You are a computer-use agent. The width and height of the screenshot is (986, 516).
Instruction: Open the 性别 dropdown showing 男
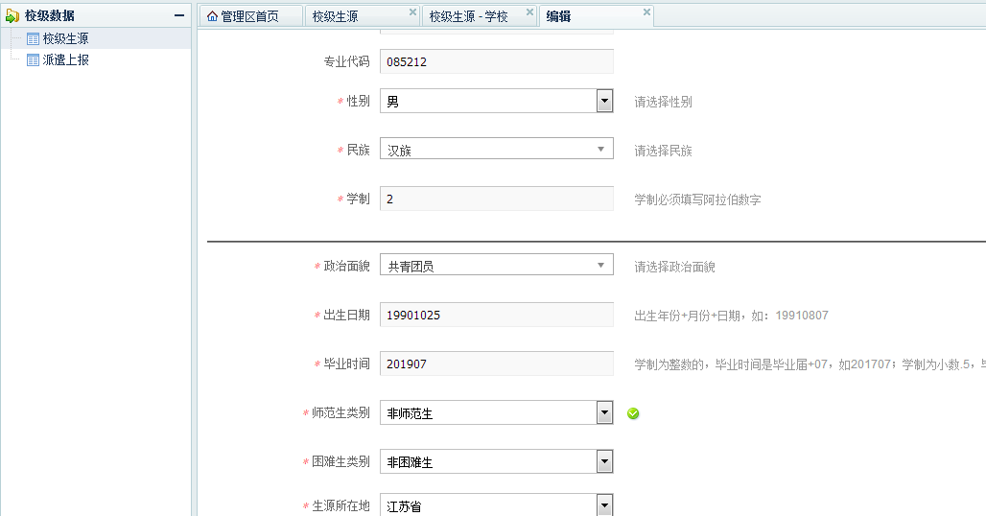coord(497,101)
